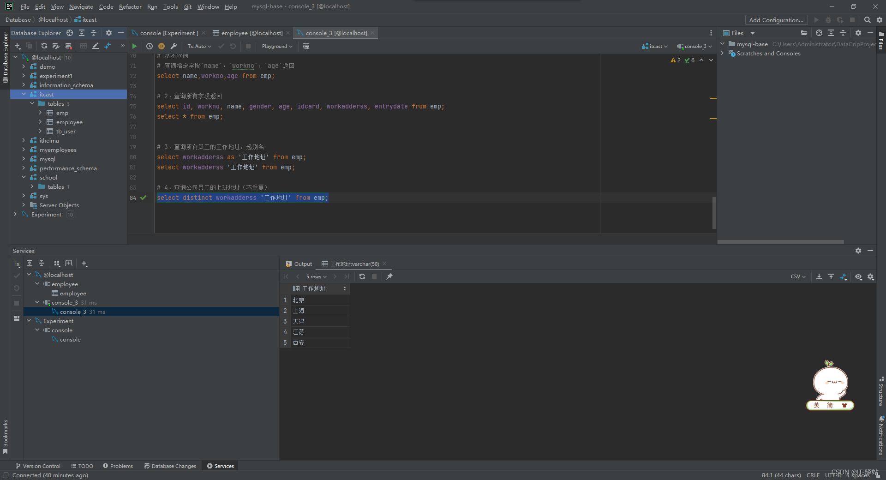The image size is (886, 480).
Task: Open the Refactor menu
Action: 130,6
